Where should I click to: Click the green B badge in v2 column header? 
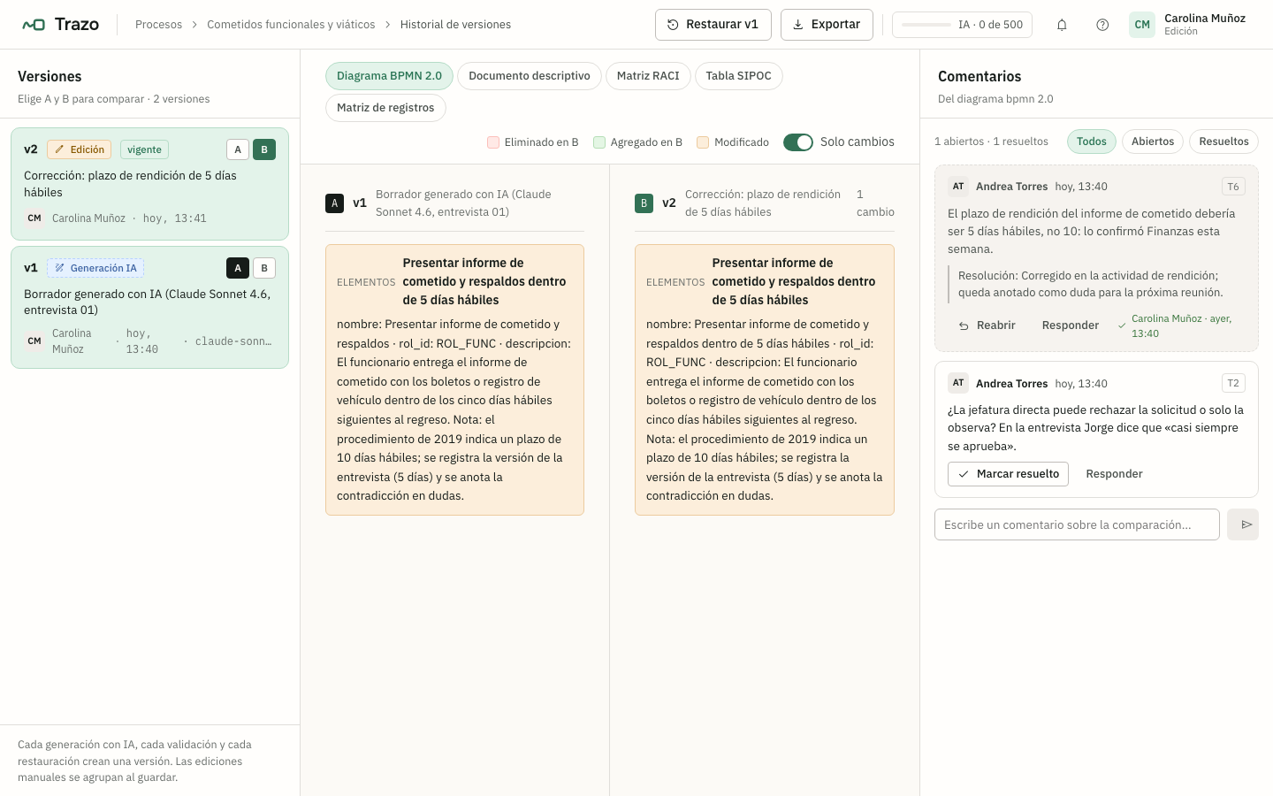644,203
